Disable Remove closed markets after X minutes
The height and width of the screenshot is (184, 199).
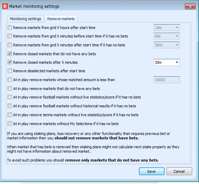(10, 62)
